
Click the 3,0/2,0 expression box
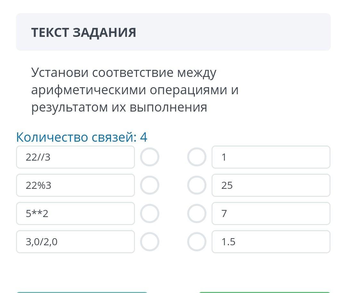coord(75,242)
